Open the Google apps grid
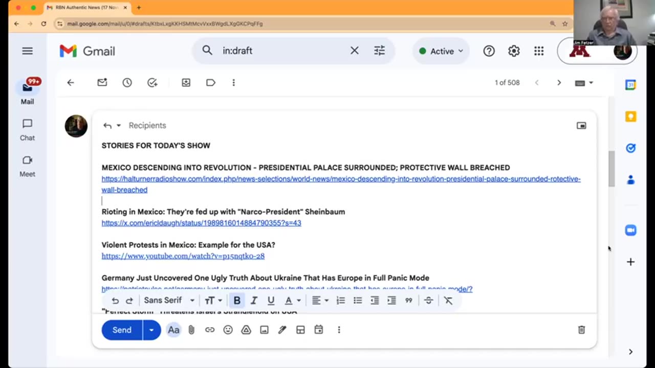Viewport: 655px width, 368px height. tap(539, 51)
